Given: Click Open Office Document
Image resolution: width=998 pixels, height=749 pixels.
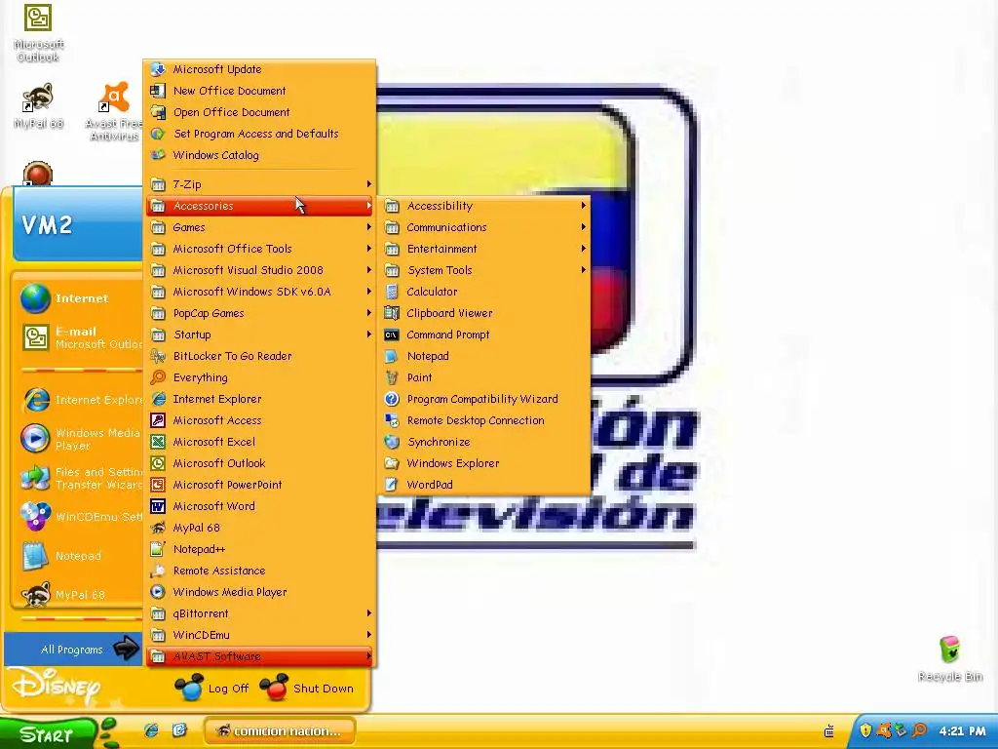Looking at the screenshot, I should 259,112.
